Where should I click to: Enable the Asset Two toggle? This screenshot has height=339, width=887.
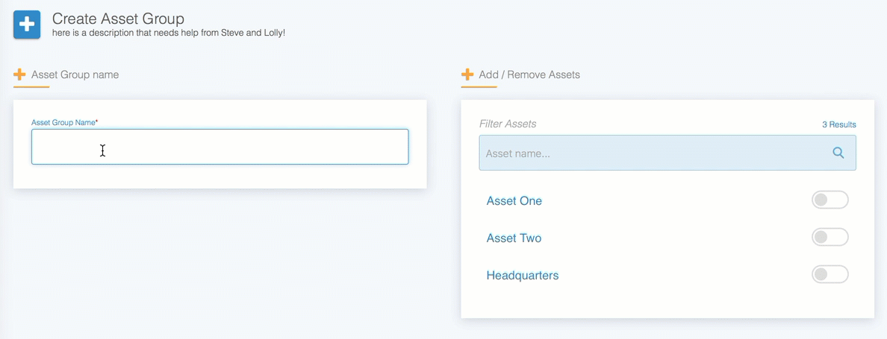point(830,237)
